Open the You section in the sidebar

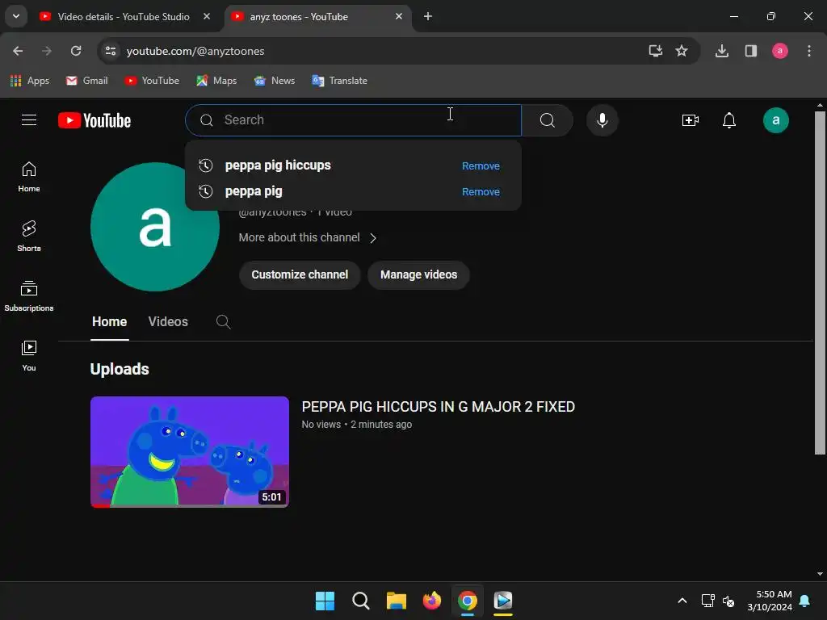[x=29, y=356]
